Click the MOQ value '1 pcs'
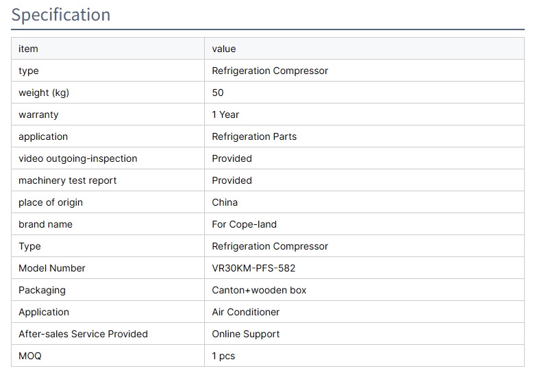 (x=223, y=356)
